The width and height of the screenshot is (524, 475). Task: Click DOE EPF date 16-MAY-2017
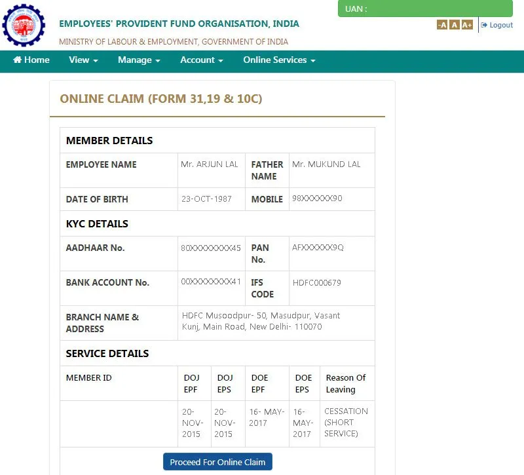267,417
